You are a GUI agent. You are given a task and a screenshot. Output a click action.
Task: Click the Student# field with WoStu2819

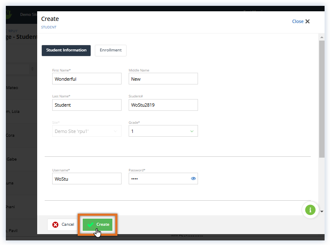pyautogui.click(x=163, y=105)
